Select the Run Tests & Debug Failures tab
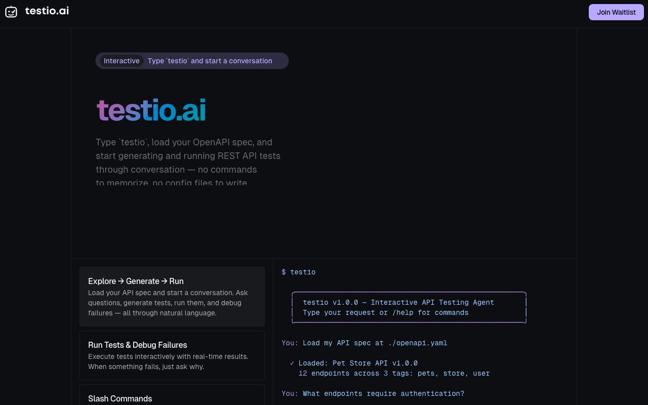The width and height of the screenshot is (648, 405). (172, 355)
